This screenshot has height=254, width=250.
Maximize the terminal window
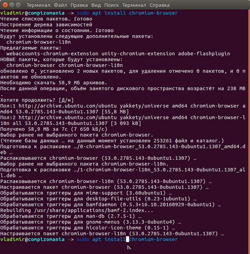18,5
